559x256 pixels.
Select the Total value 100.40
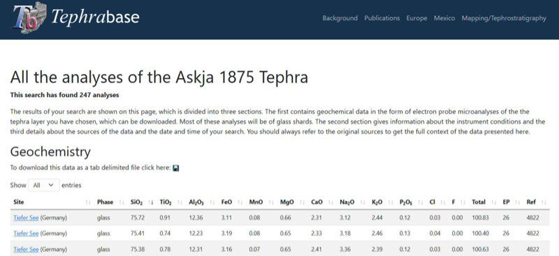point(480,233)
